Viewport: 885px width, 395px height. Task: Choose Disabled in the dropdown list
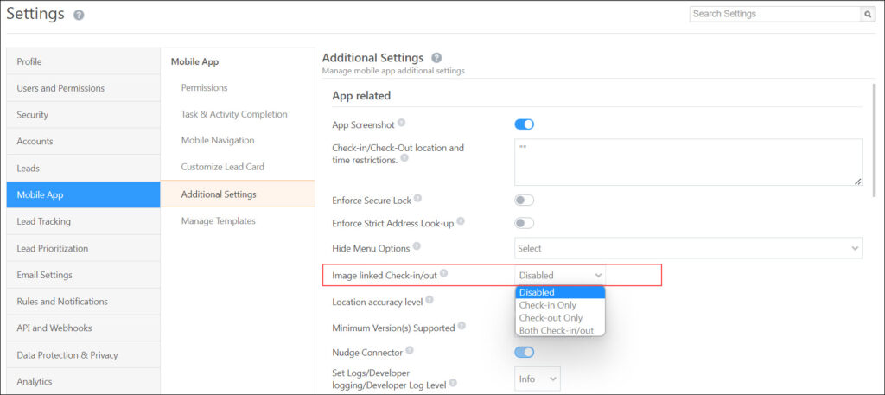[x=560, y=292]
